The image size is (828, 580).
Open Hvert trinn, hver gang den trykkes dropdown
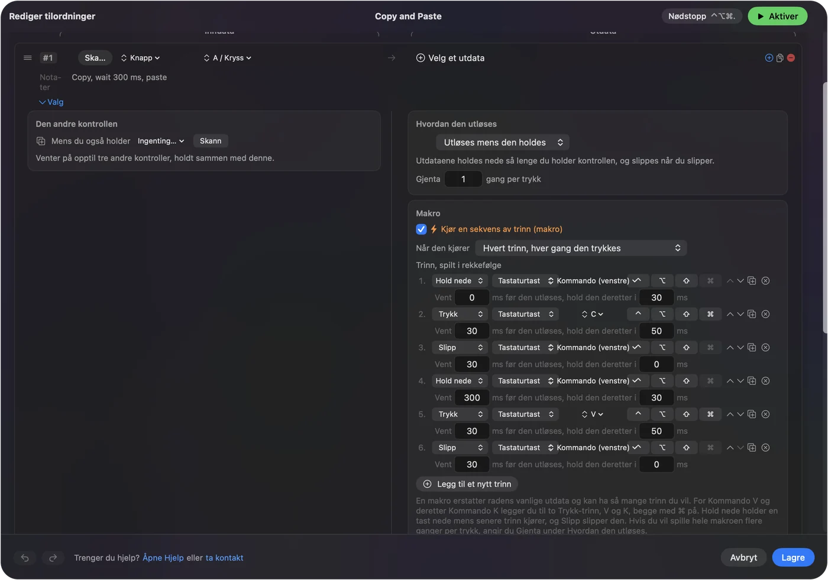[x=581, y=248]
